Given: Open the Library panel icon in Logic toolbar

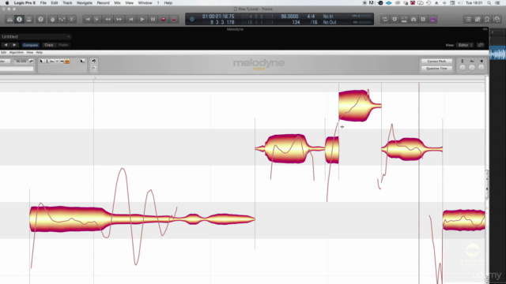Looking at the screenshot, I should [9, 19].
